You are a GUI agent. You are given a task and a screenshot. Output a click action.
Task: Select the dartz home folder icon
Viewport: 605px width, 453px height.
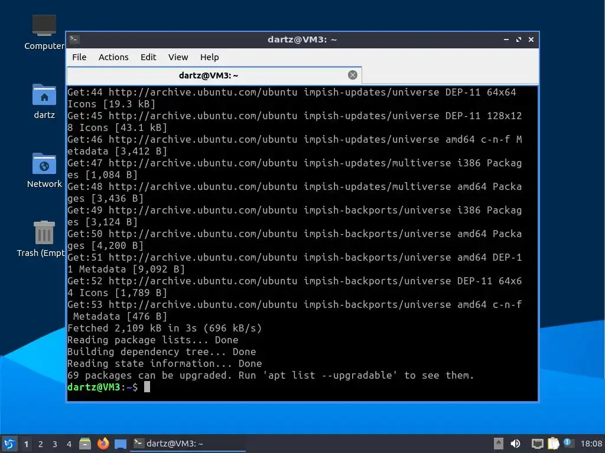click(x=44, y=101)
